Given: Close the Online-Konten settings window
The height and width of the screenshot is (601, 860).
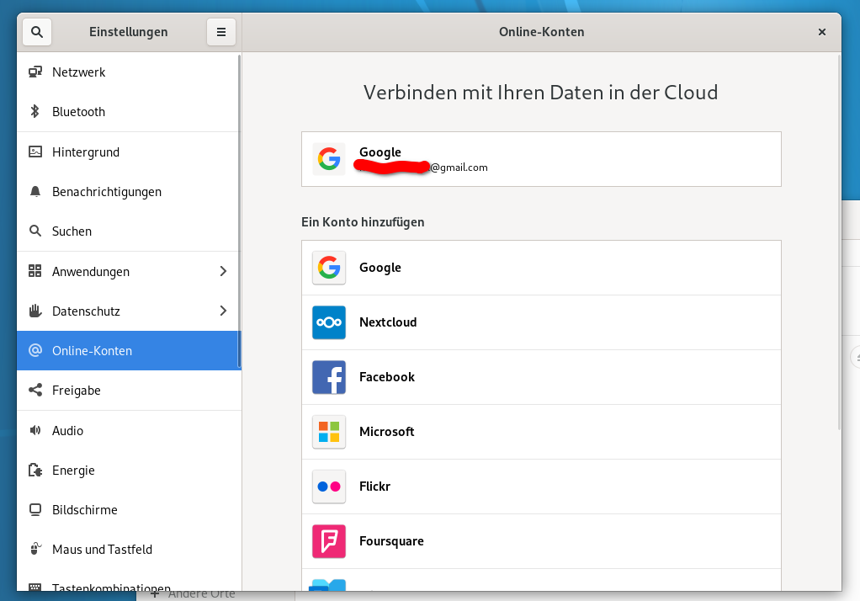Looking at the screenshot, I should point(821,32).
